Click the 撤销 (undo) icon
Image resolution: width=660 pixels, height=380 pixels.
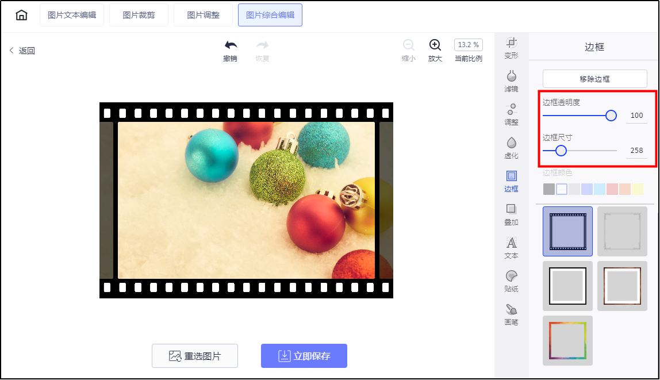coord(231,45)
